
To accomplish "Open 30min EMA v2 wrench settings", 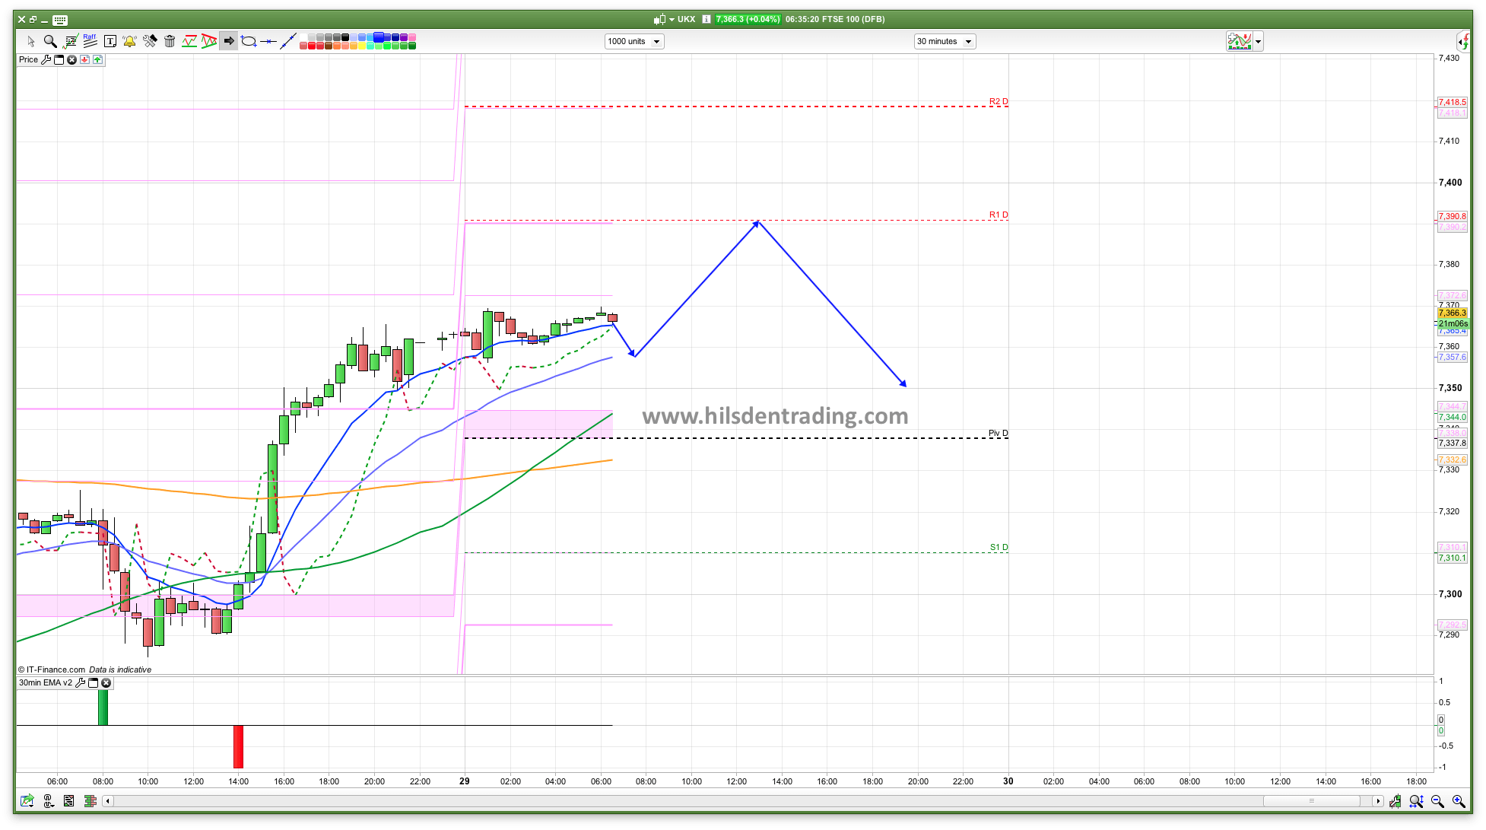I will tap(81, 683).
